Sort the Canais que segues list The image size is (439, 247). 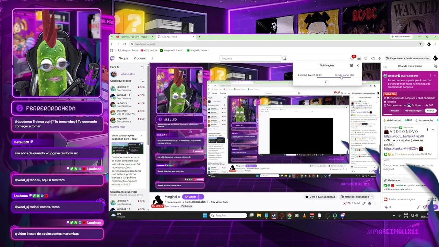click(142, 81)
